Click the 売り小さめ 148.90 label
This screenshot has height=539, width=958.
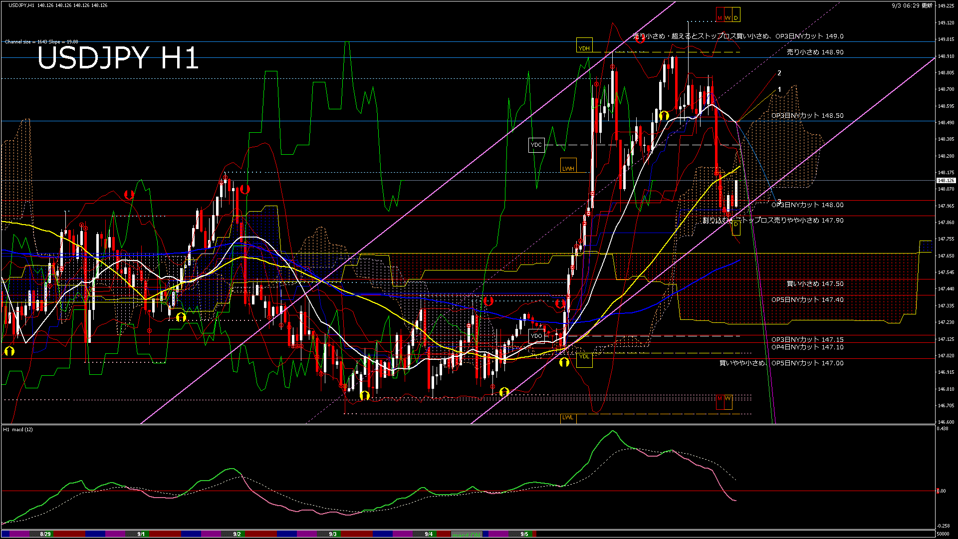click(815, 52)
